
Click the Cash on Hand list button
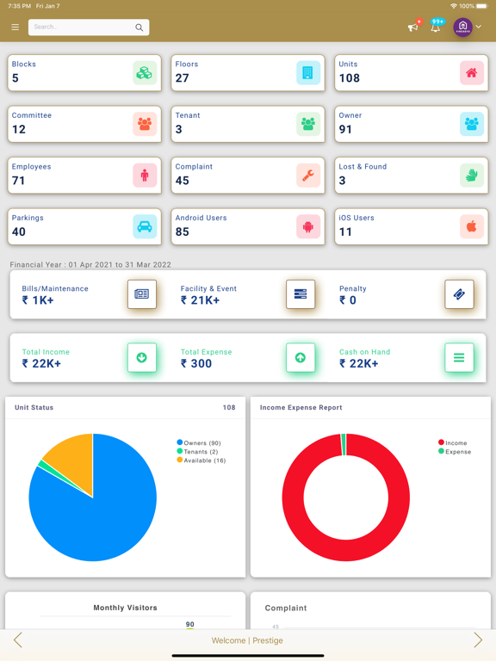click(459, 357)
